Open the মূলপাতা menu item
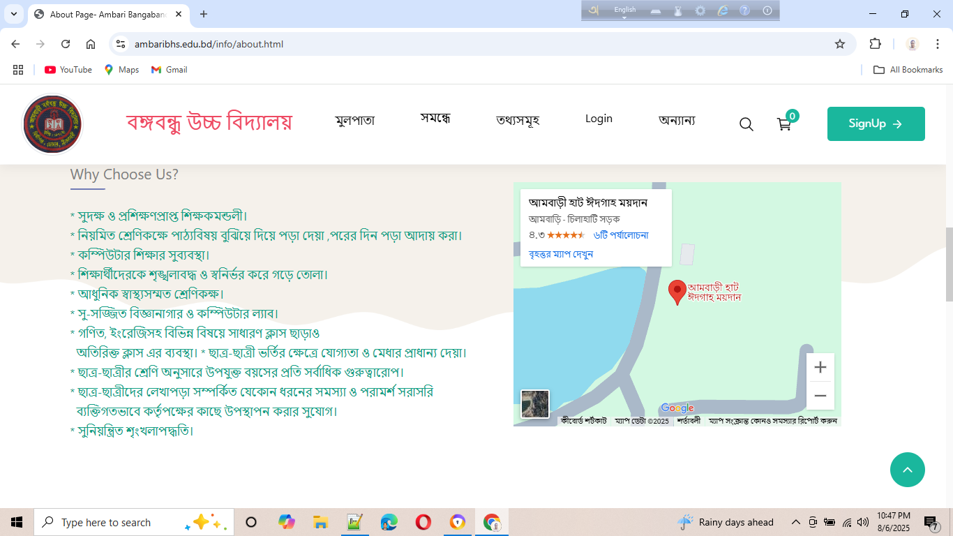 tap(354, 120)
